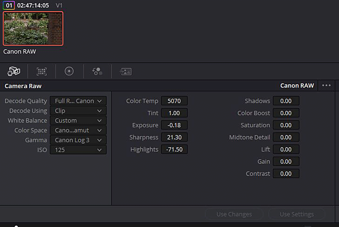
Task: Open the Decode Using Clip dropdown
Action: (x=78, y=111)
